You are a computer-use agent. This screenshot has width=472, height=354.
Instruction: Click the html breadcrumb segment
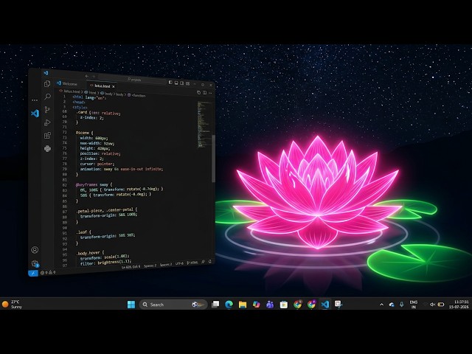pos(91,93)
